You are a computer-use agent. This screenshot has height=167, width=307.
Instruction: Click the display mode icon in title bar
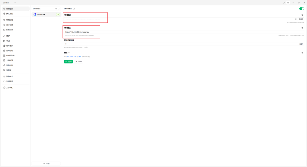(283, 3)
